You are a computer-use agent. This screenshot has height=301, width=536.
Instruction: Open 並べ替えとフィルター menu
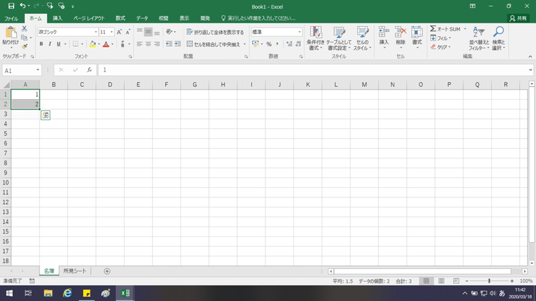tap(479, 38)
